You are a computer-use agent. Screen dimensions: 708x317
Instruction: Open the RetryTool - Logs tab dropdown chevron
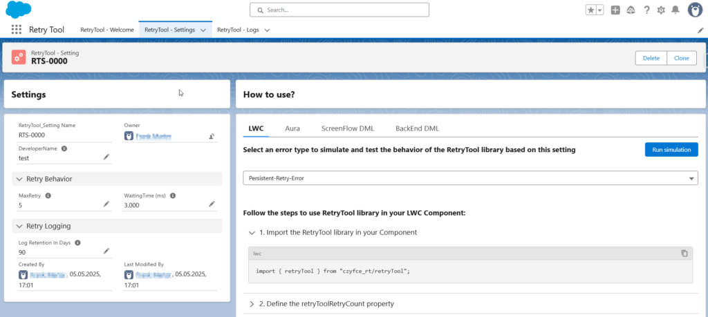coord(267,30)
